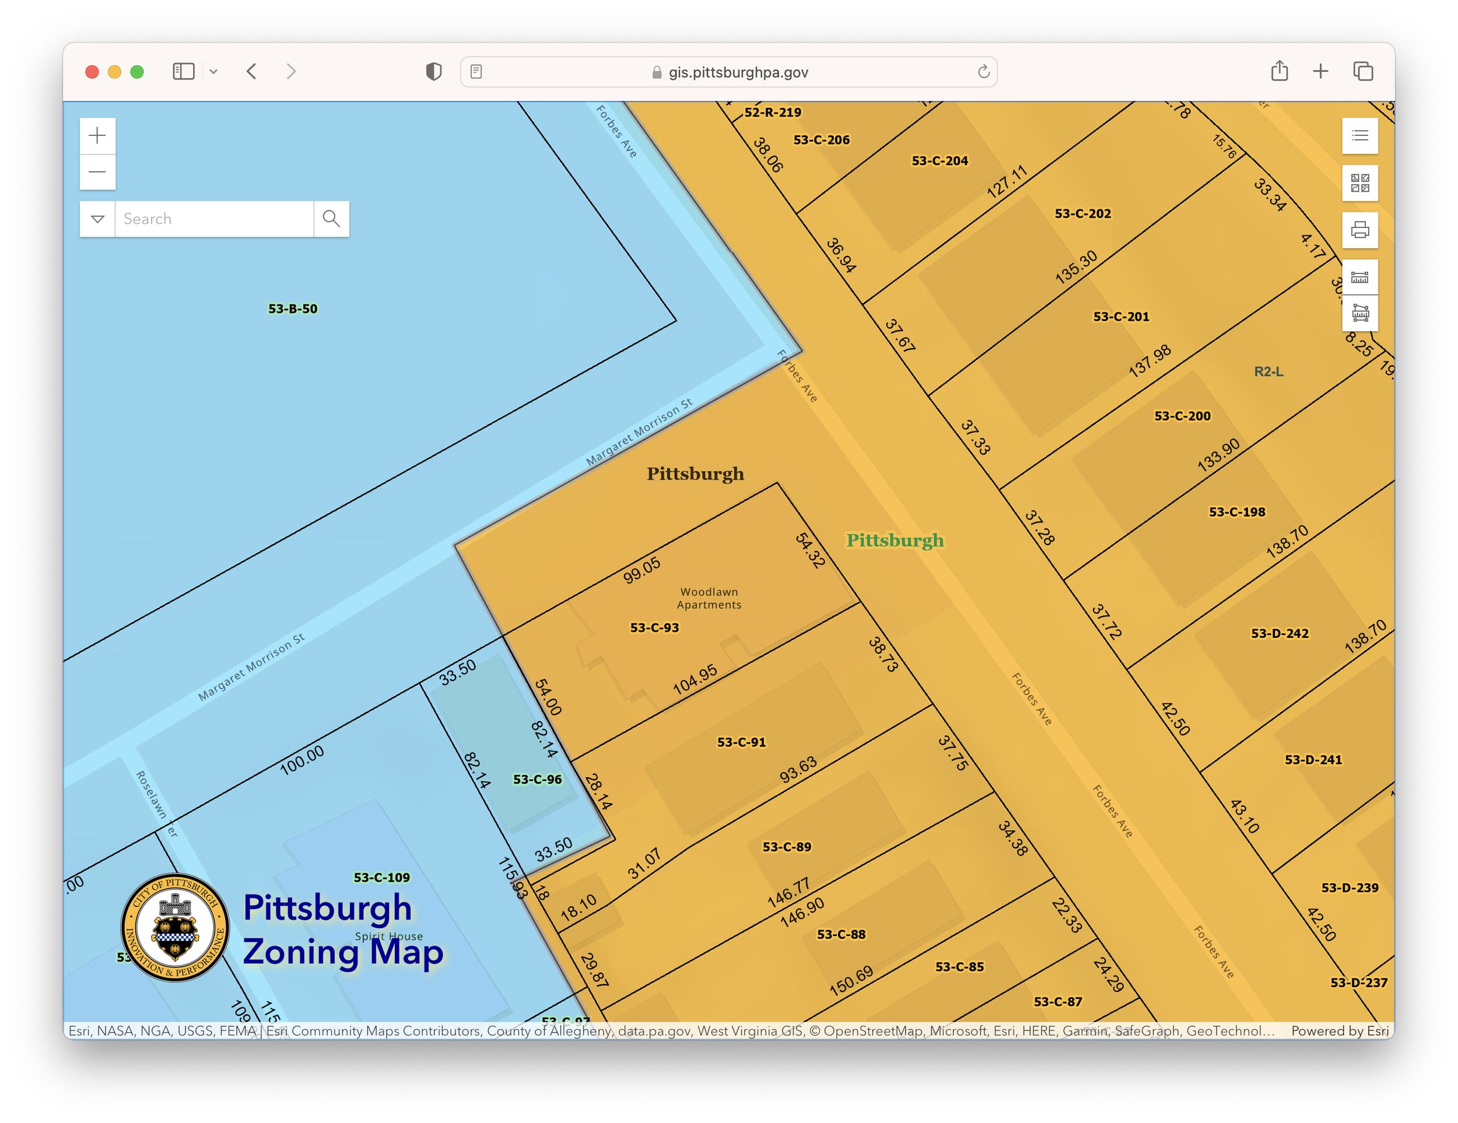This screenshot has width=1458, height=1123.
Task: Open the basemap gallery
Action: [x=1359, y=183]
